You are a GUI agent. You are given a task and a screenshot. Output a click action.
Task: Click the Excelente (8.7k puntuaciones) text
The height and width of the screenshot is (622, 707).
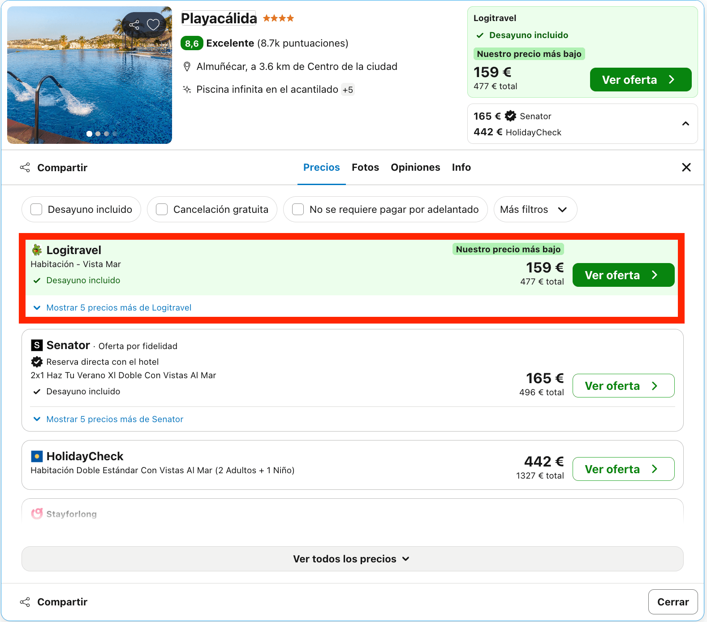pos(277,43)
